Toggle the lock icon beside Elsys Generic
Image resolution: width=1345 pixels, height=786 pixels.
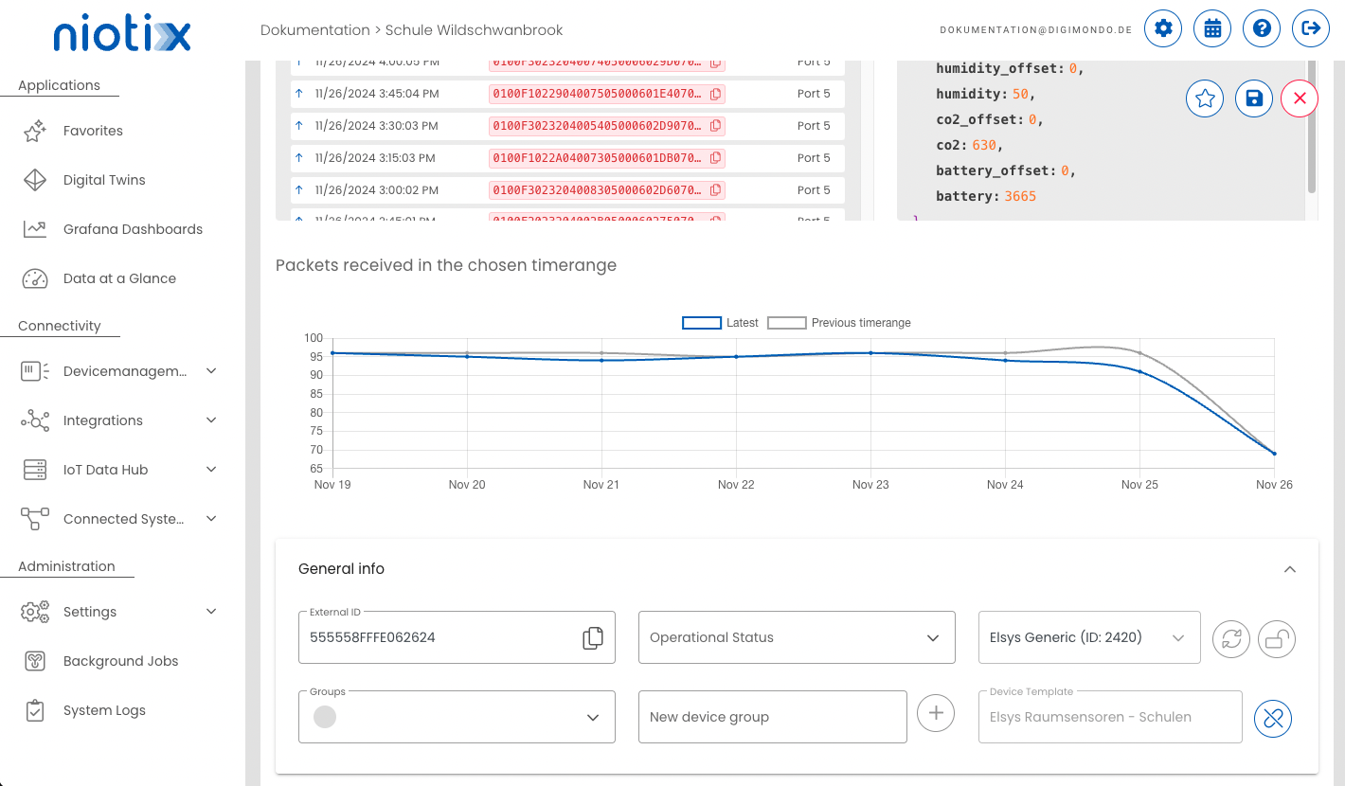pos(1277,639)
